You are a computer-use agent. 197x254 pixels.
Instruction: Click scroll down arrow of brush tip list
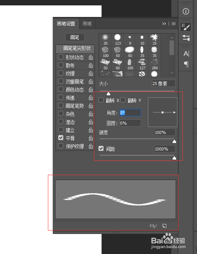click(172, 73)
